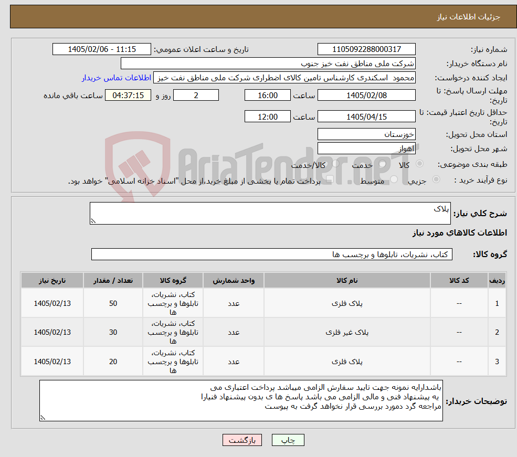Click the واحد شمارش column header

point(234,280)
